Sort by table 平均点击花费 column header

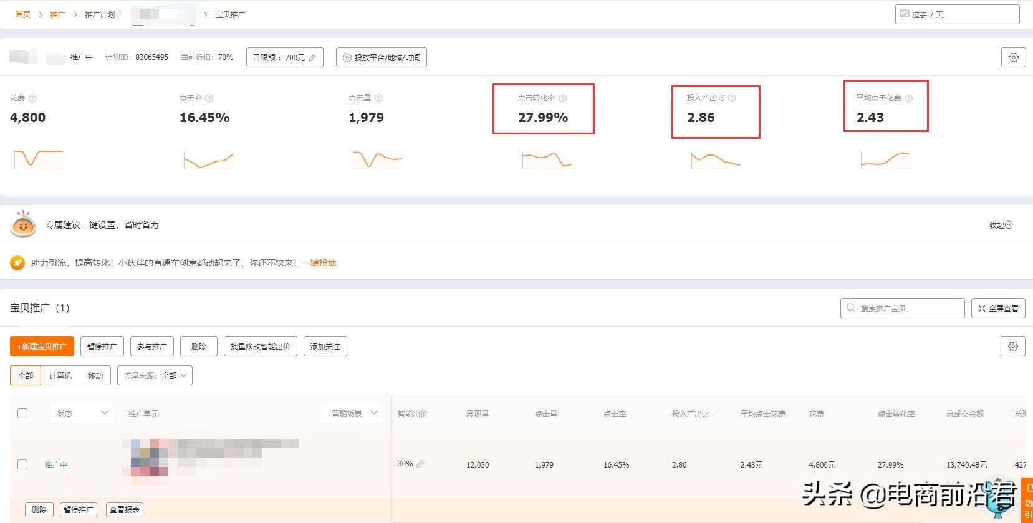pos(763,413)
